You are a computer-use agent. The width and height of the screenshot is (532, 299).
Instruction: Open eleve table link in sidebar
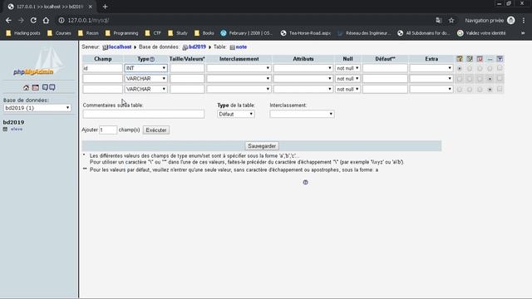(x=17, y=130)
